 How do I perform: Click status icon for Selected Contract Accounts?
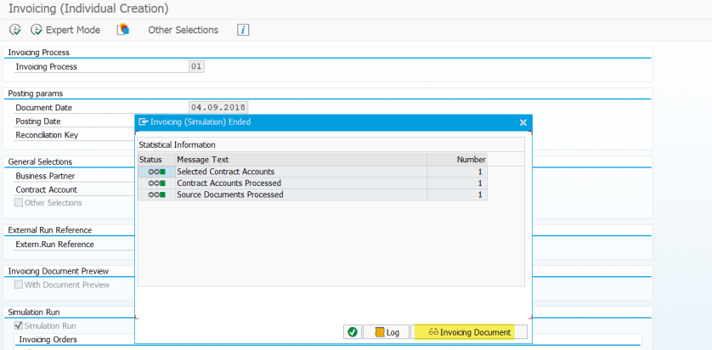pos(156,172)
